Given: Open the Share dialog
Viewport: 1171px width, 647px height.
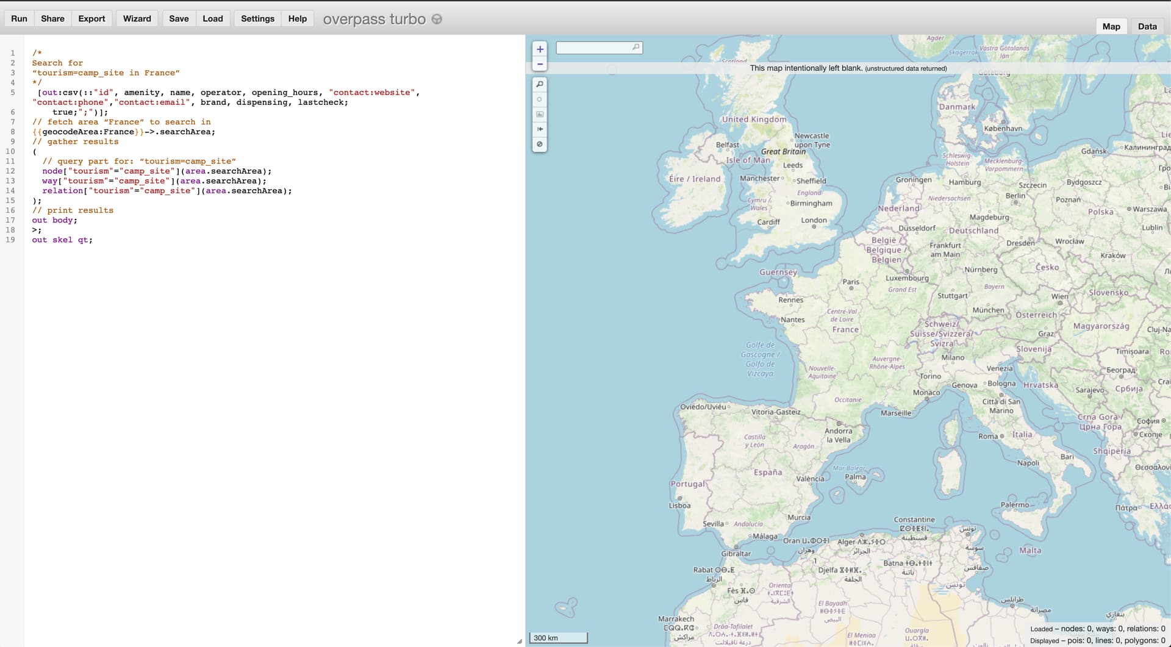Looking at the screenshot, I should [52, 18].
